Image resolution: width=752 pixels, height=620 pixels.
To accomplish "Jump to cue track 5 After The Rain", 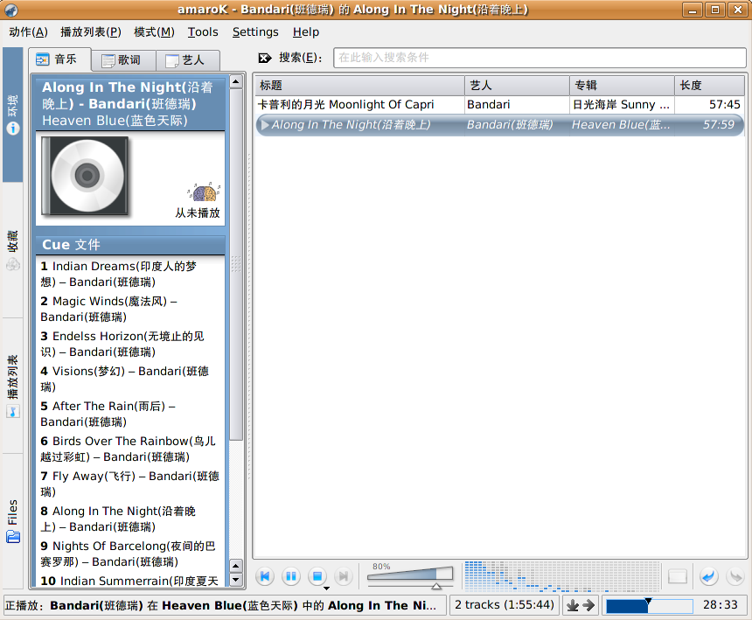I will pyautogui.click(x=108, y=414).
